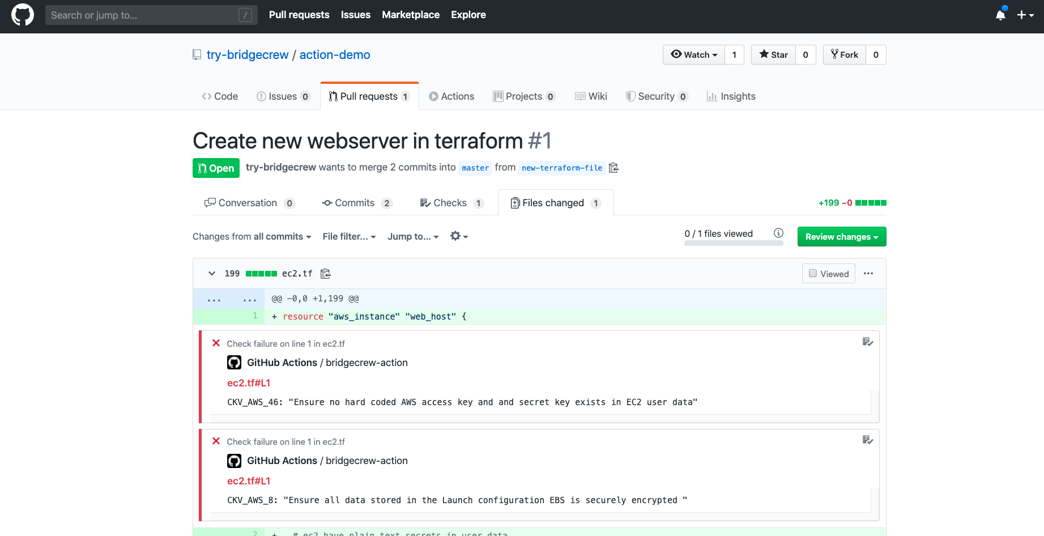Viewport: 1044px width, 536px height.
Task: Copy the new-terraform-file branch name
Action: pos(613,168)
